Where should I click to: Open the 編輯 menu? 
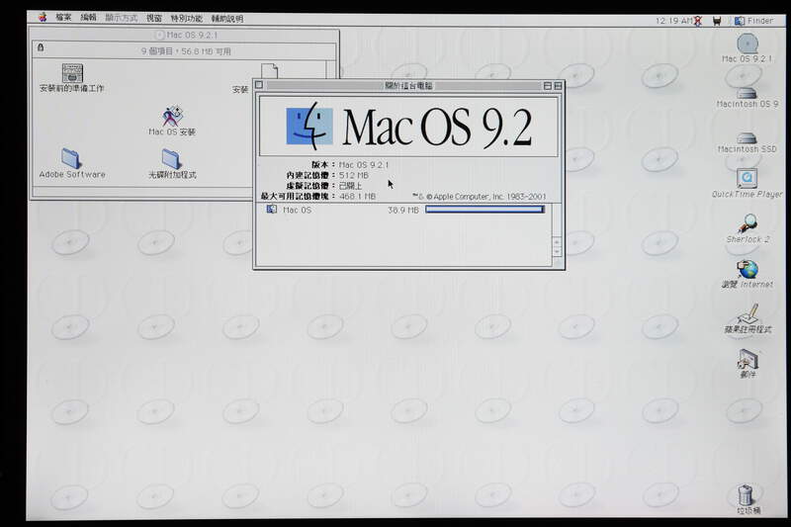[x=88, y=18]
